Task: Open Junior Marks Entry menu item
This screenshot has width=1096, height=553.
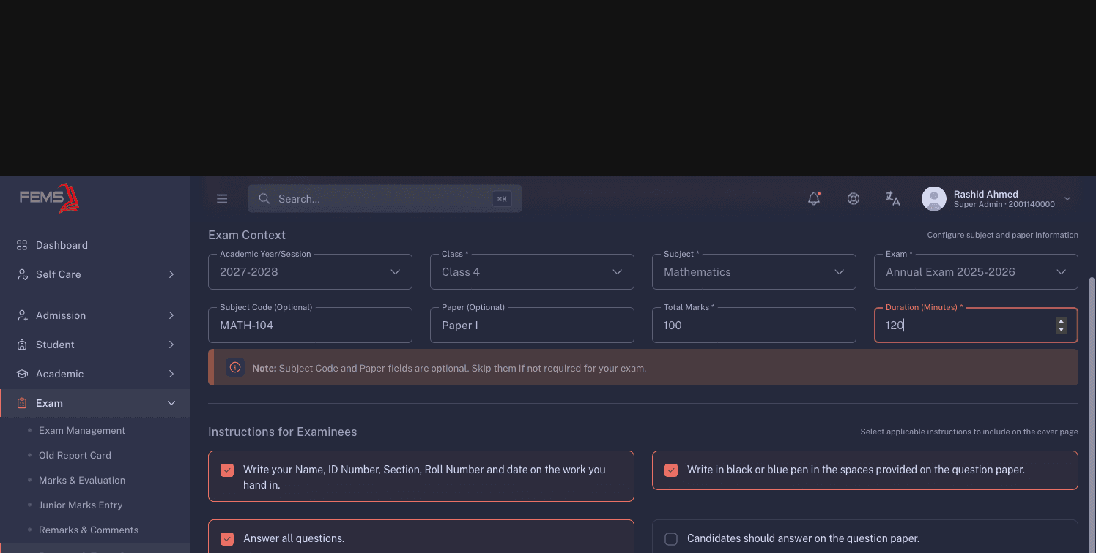Action: (x=81, y=505)
